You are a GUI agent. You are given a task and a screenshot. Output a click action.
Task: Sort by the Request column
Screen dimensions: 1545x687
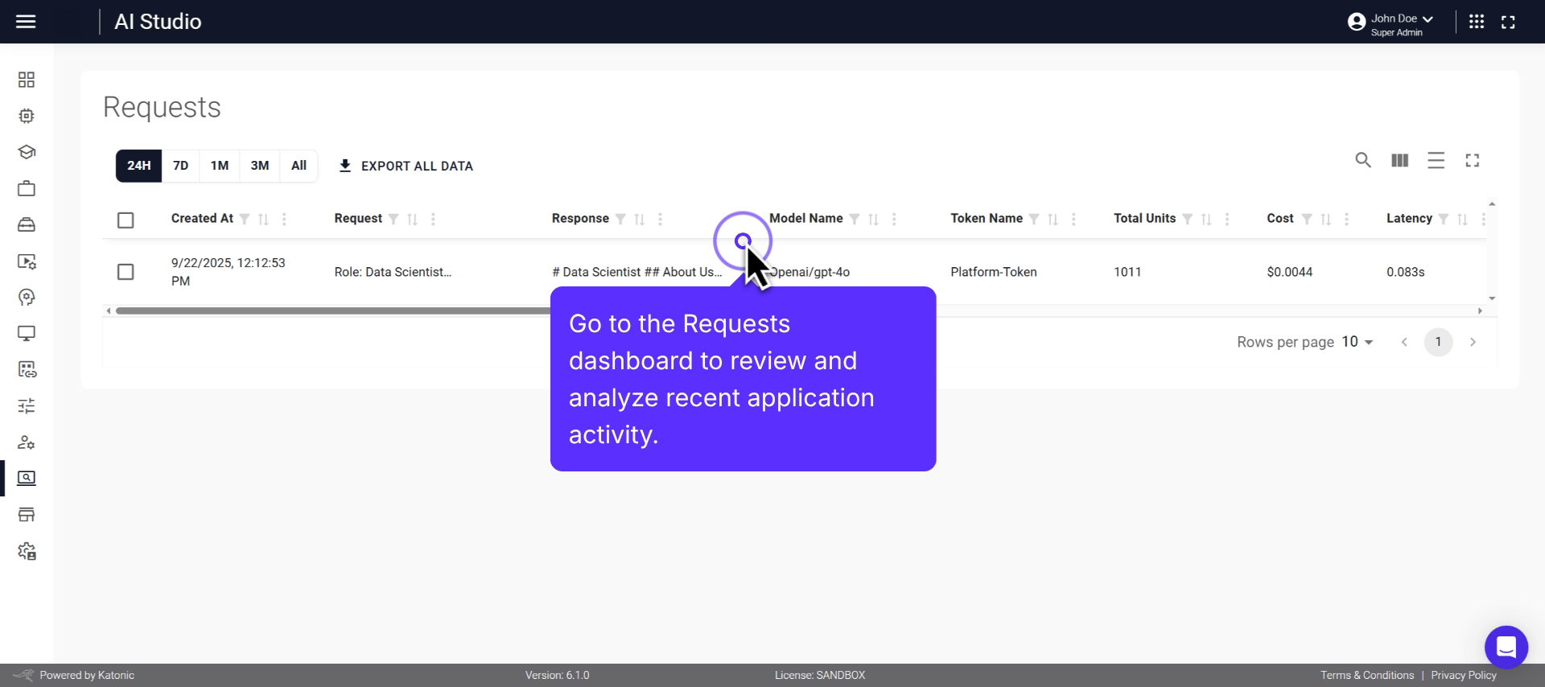tap(413, 219)
